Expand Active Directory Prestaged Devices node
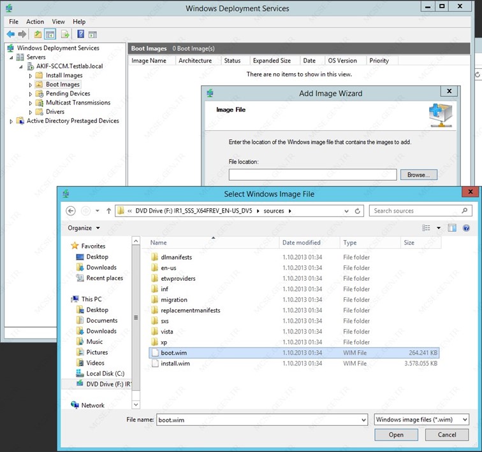This screenshot has height=452, width=482. (x=11, y=121)
